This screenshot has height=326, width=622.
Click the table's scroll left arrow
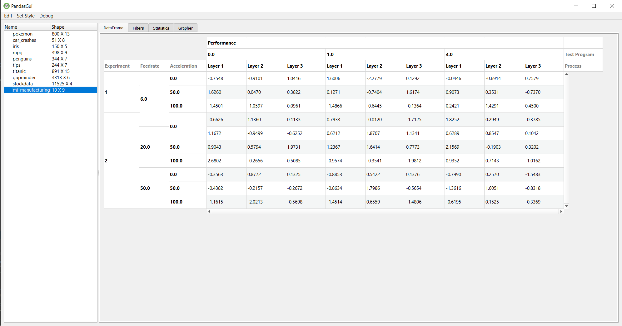click(209, 211)
